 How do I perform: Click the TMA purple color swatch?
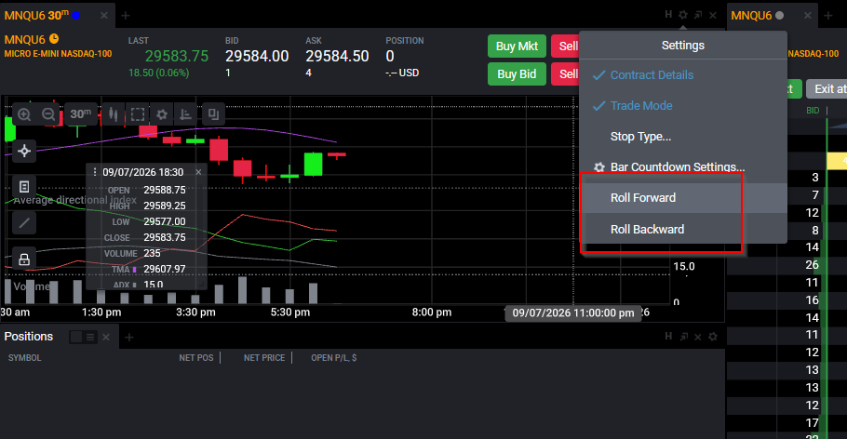[135, 270]
